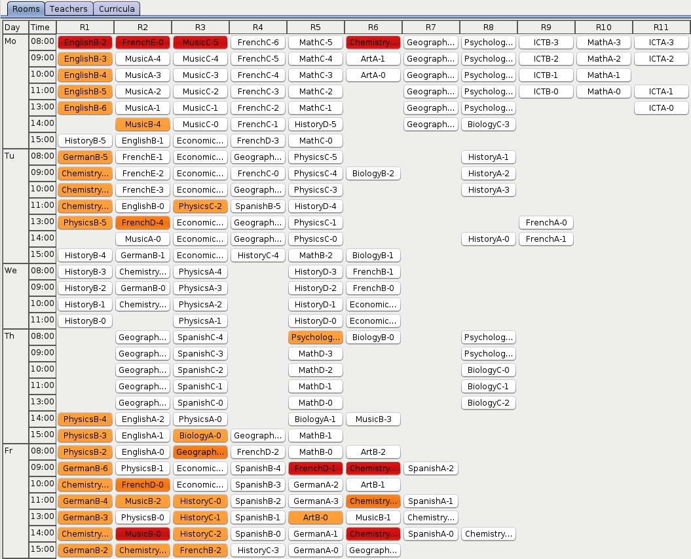Click the orange MusicB-4 lecture
The image size is (691, 559).
143,125
